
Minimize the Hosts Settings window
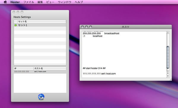click(18, 12)
